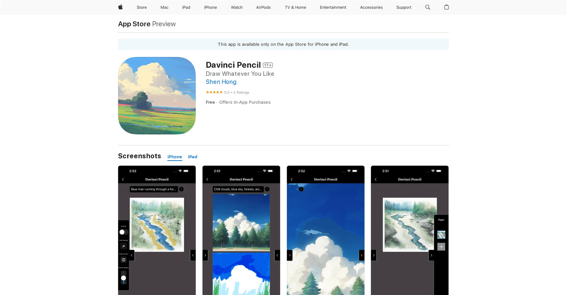567x295 pixels.
Task: Click back chevron in rightmost screenshot header
Action: pyautogui.click(x=376, y=179)
